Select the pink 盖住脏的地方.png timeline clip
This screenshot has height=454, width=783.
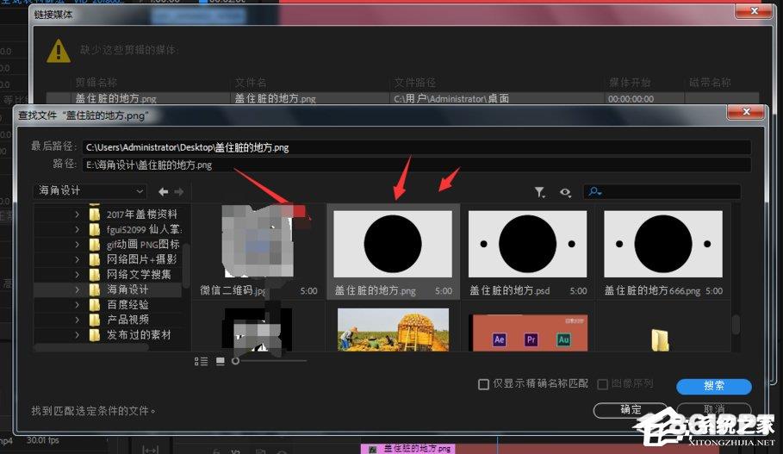(x=407, y=449)
